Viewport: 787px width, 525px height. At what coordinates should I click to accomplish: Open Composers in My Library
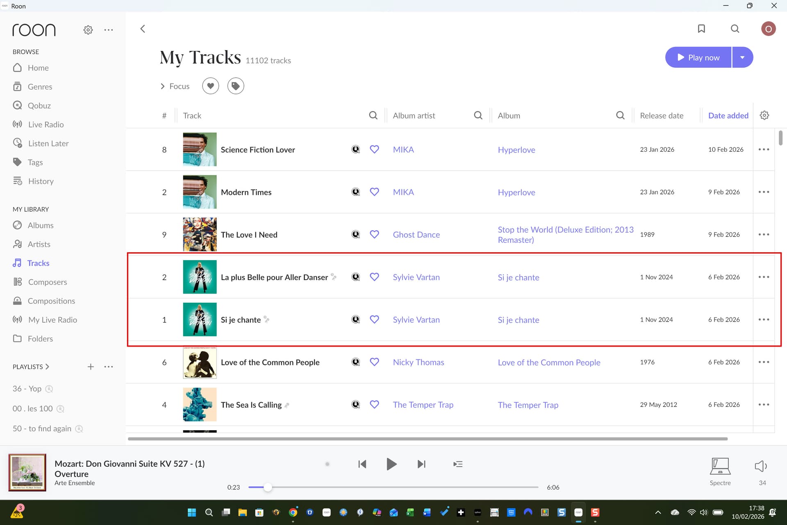tap(47, 282)
